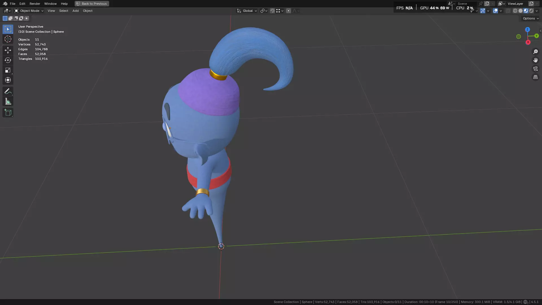Click the negative Y axis gizmo circle
The width and height of the screenshot is (542, 305).
pyautogui.click(x=519, y=36)
